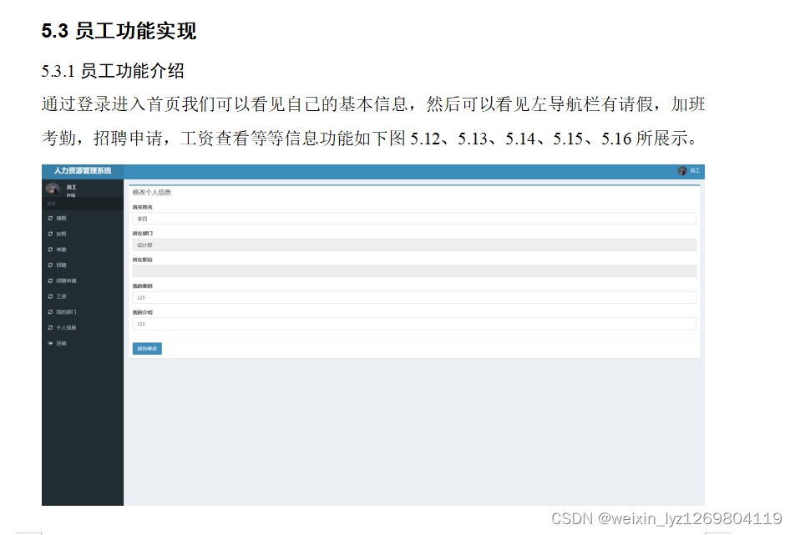Click the disabled 所在部门 field showing 设计部
This screenshot has width=795, height=535.
pyautogui.click(x=414, y=245)
